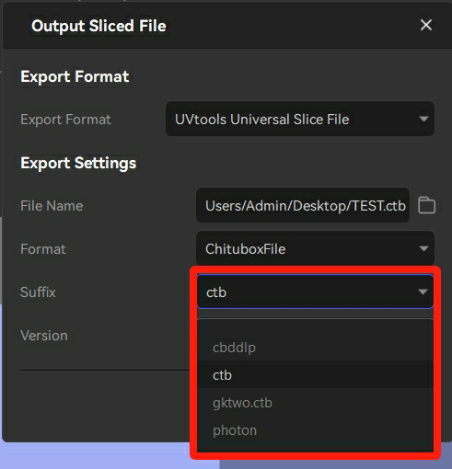Click the arrow beside ChituboxFile
452x469 pixels.
[x=423, y=248]
